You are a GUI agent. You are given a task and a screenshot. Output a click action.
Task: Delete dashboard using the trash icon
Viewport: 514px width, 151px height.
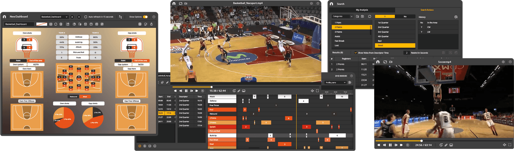point(62,24)
